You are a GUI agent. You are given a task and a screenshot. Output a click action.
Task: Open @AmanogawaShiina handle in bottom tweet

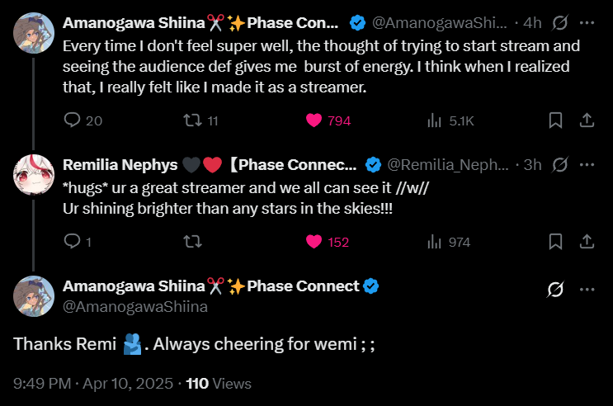click(135, 307)
